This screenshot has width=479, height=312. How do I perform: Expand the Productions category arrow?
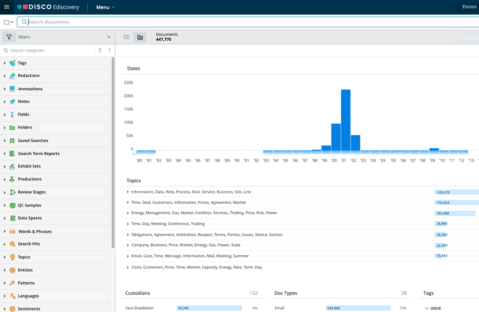(x=5, y=179)
